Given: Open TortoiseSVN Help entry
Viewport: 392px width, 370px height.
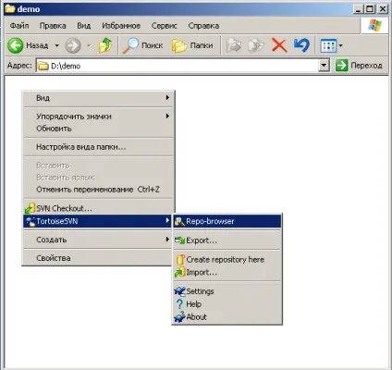Looking at the screenshot, I should [227, 304].
